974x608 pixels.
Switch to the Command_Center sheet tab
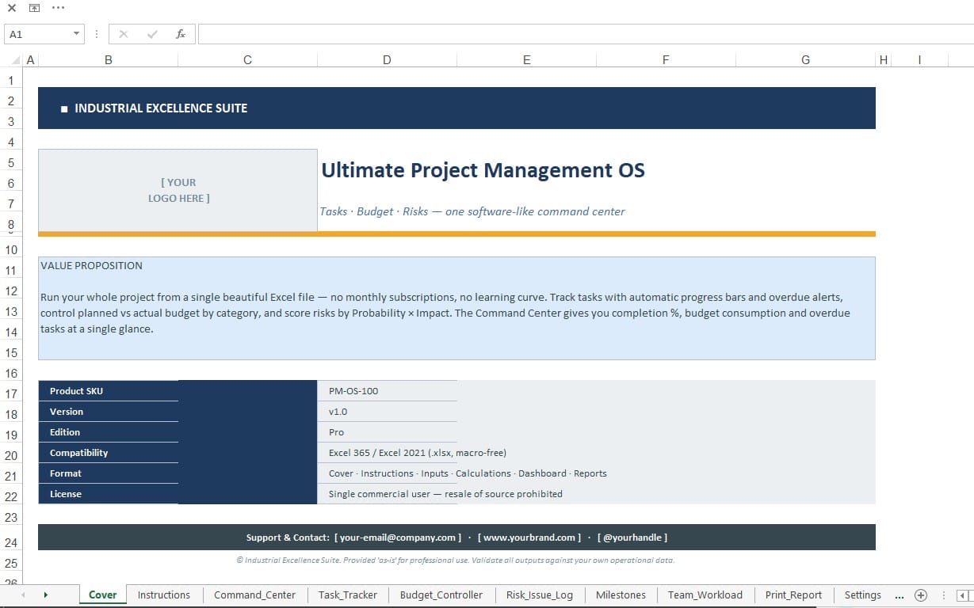[x=254, y=595]
